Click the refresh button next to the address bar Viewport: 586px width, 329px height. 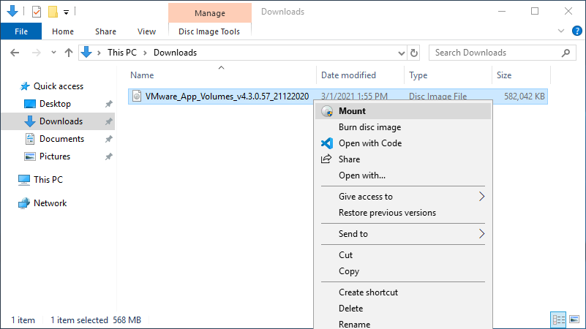(414, 53)
